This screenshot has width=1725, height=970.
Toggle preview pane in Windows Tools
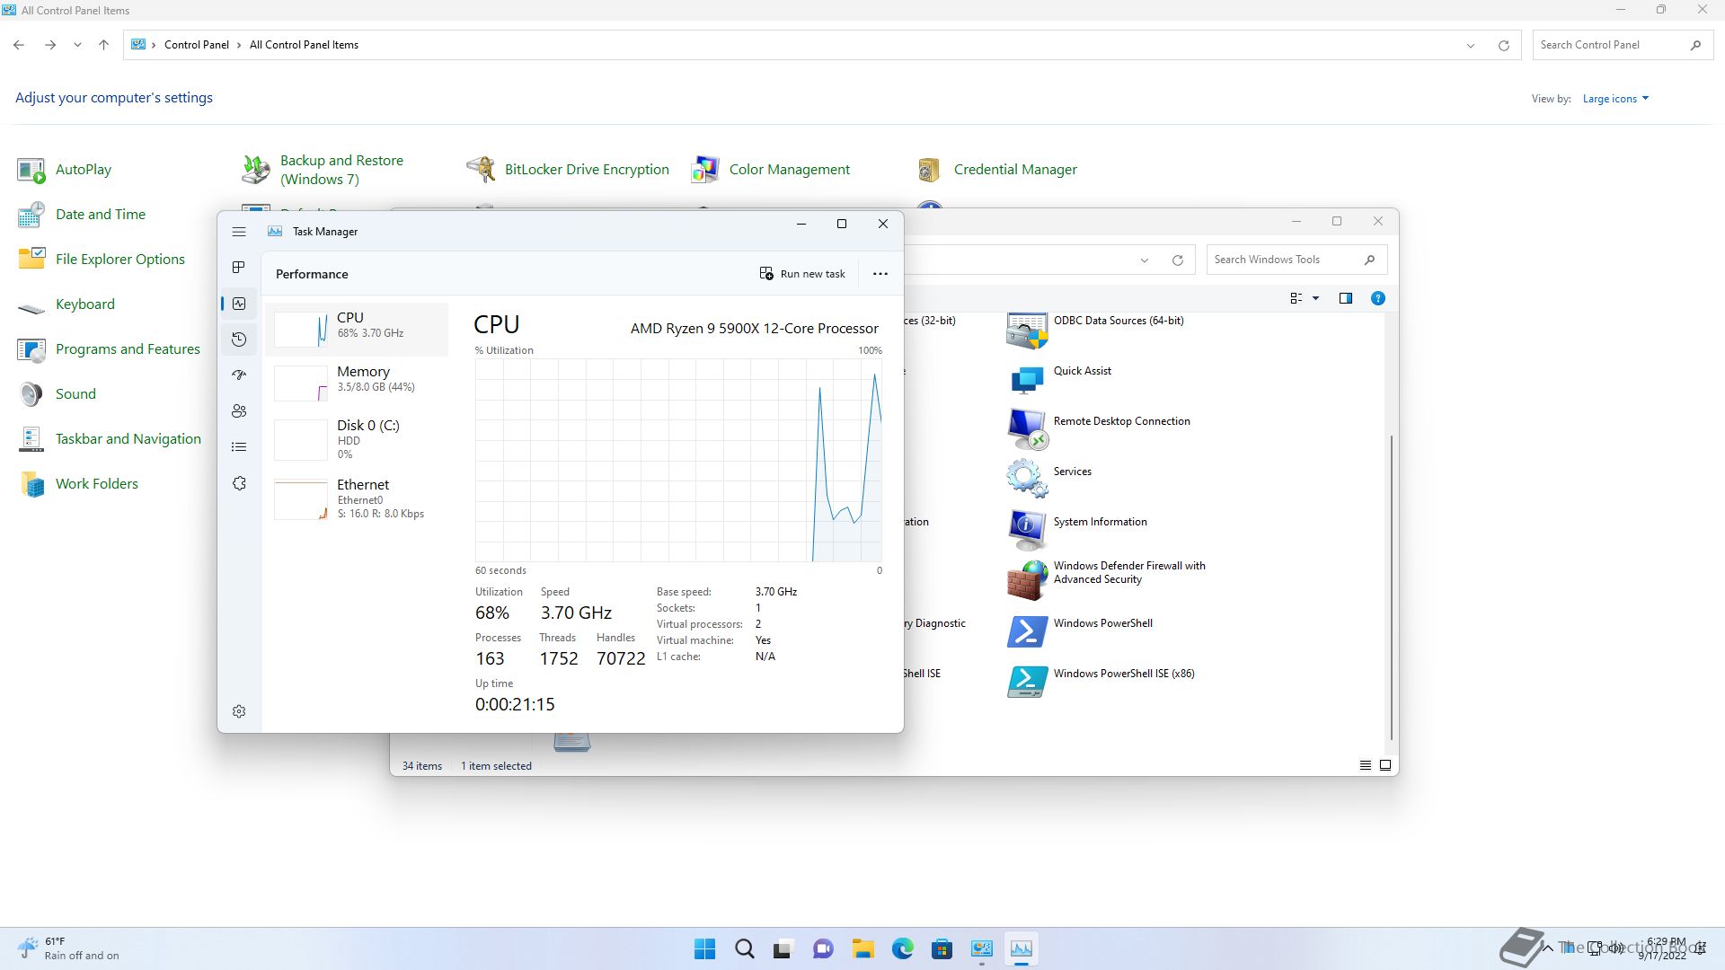click(x=1346, y=298)
